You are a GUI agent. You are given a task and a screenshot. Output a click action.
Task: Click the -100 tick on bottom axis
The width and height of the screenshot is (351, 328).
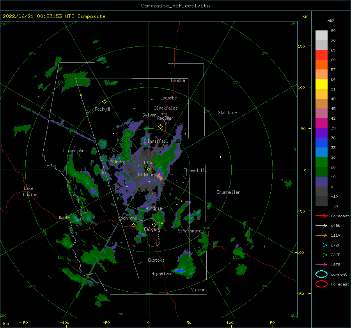coord(64,323)
